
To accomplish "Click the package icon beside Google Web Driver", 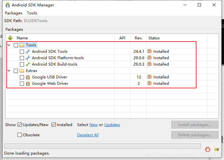I will [28, 84].
